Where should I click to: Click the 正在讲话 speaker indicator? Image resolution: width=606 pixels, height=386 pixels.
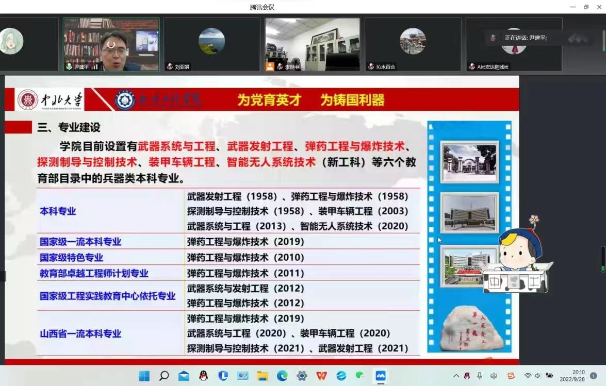[x=525, y=38]
